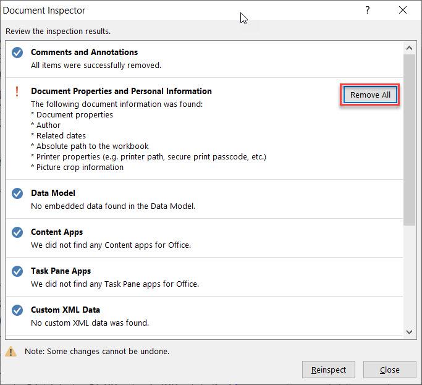This screenshot has height=385, width=422.
Task: Click the Content Apps checkmark icon
Action: tap(17, 232)
